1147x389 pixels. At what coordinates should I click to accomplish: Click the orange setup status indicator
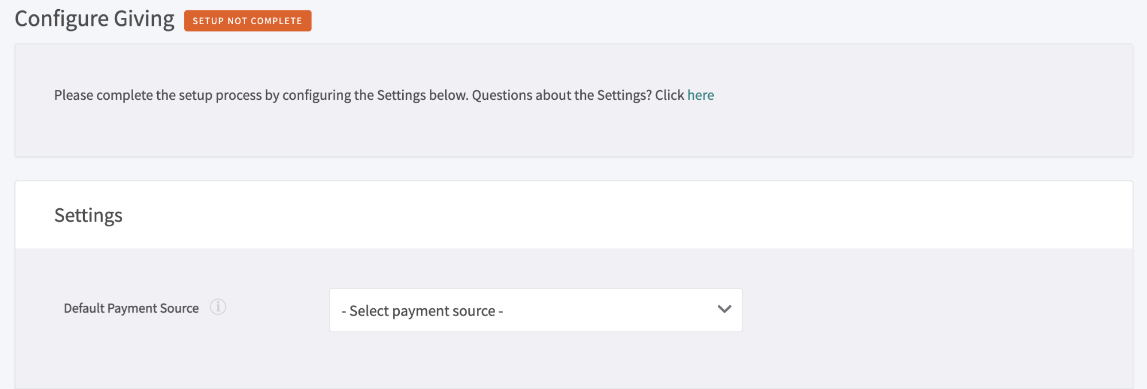247,20
